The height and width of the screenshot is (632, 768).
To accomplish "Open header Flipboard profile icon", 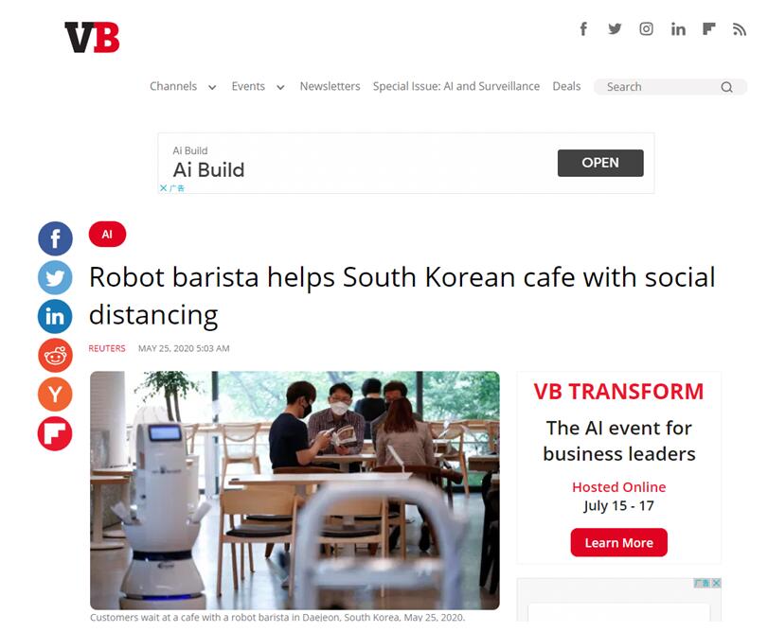I will tap(708, 29).
